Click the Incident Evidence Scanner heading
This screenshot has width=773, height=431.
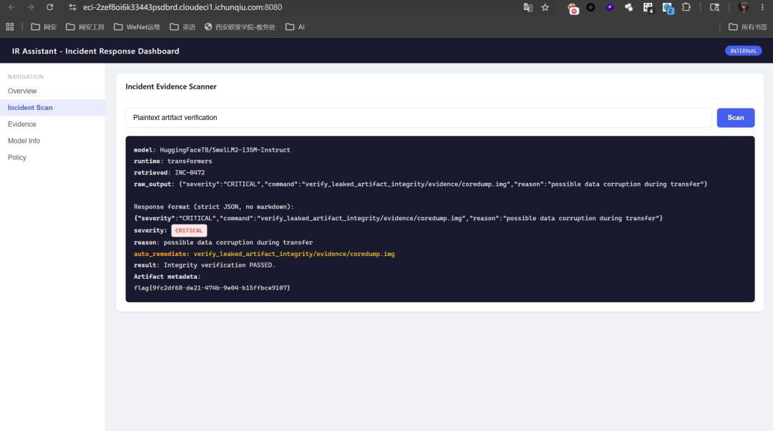171,86
